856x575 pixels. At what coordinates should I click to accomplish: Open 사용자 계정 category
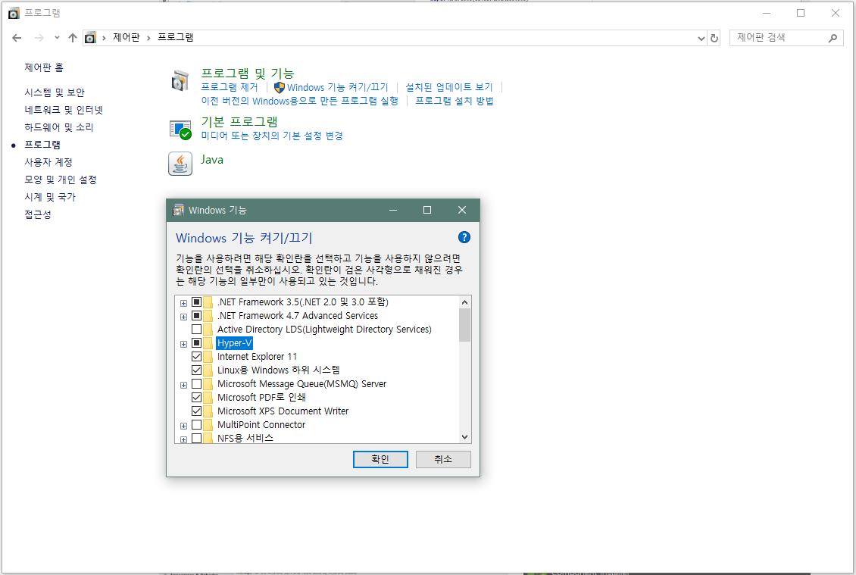coord(48,162)
